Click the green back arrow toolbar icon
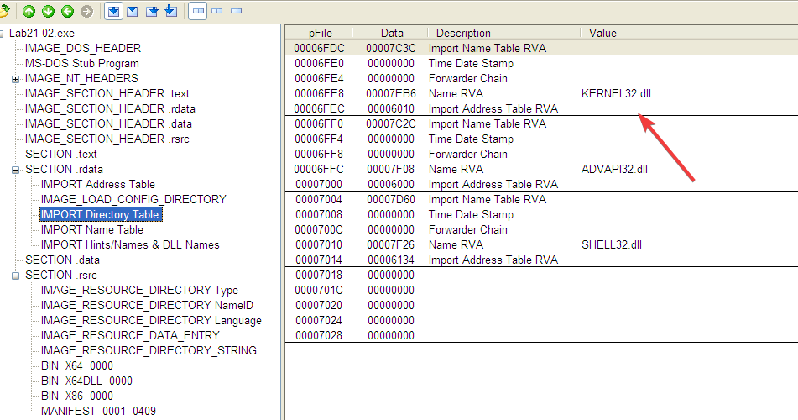This screenshot has height=420, width=798. tap(68, 11)
